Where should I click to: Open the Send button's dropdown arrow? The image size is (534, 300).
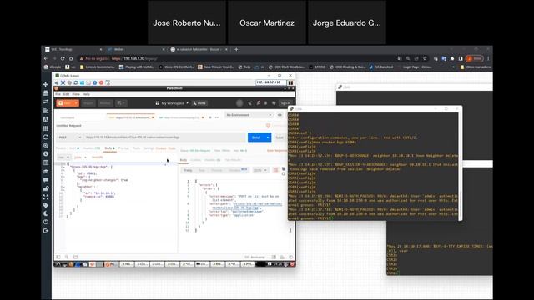(268, 137)
